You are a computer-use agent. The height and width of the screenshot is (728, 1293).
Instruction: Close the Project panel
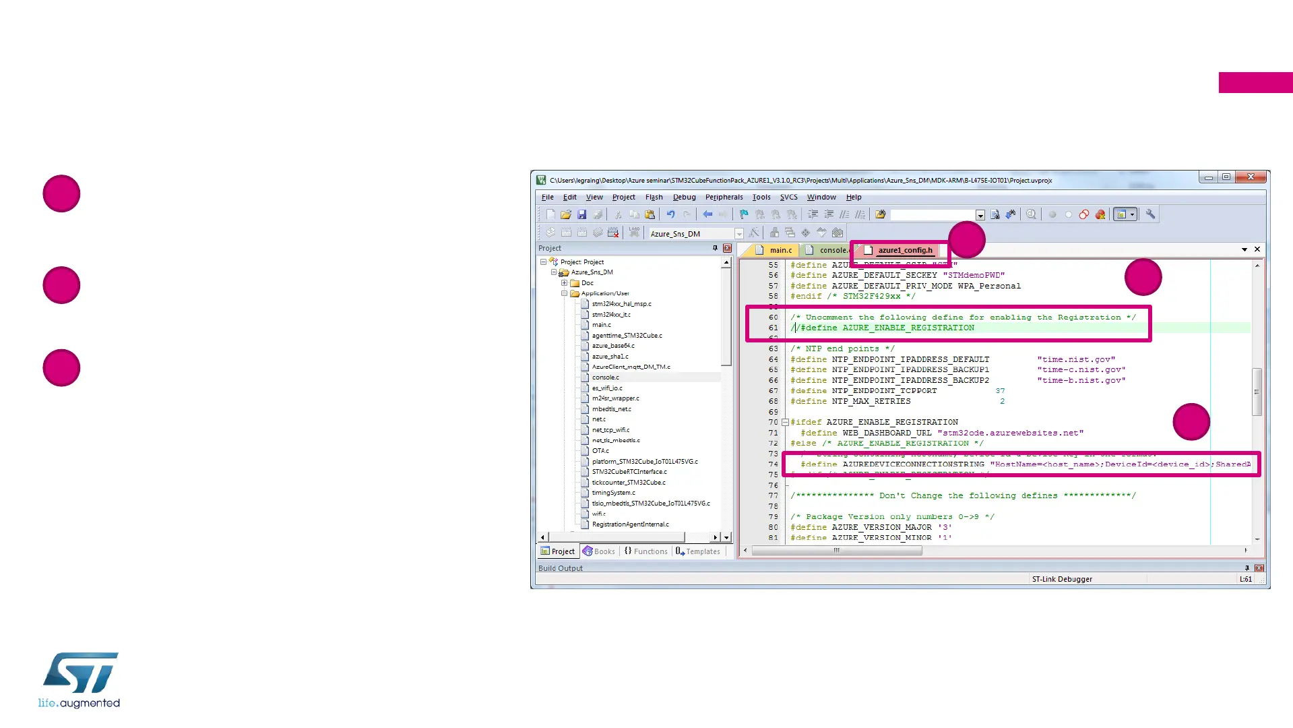point(727,248)
